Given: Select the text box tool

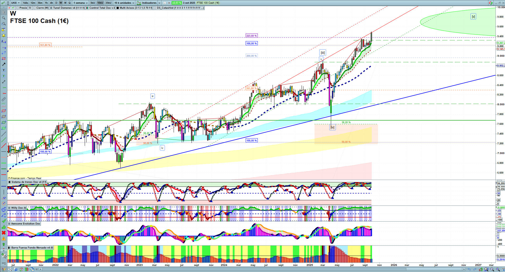Looking at the screenshot, I should pos(4,70).
